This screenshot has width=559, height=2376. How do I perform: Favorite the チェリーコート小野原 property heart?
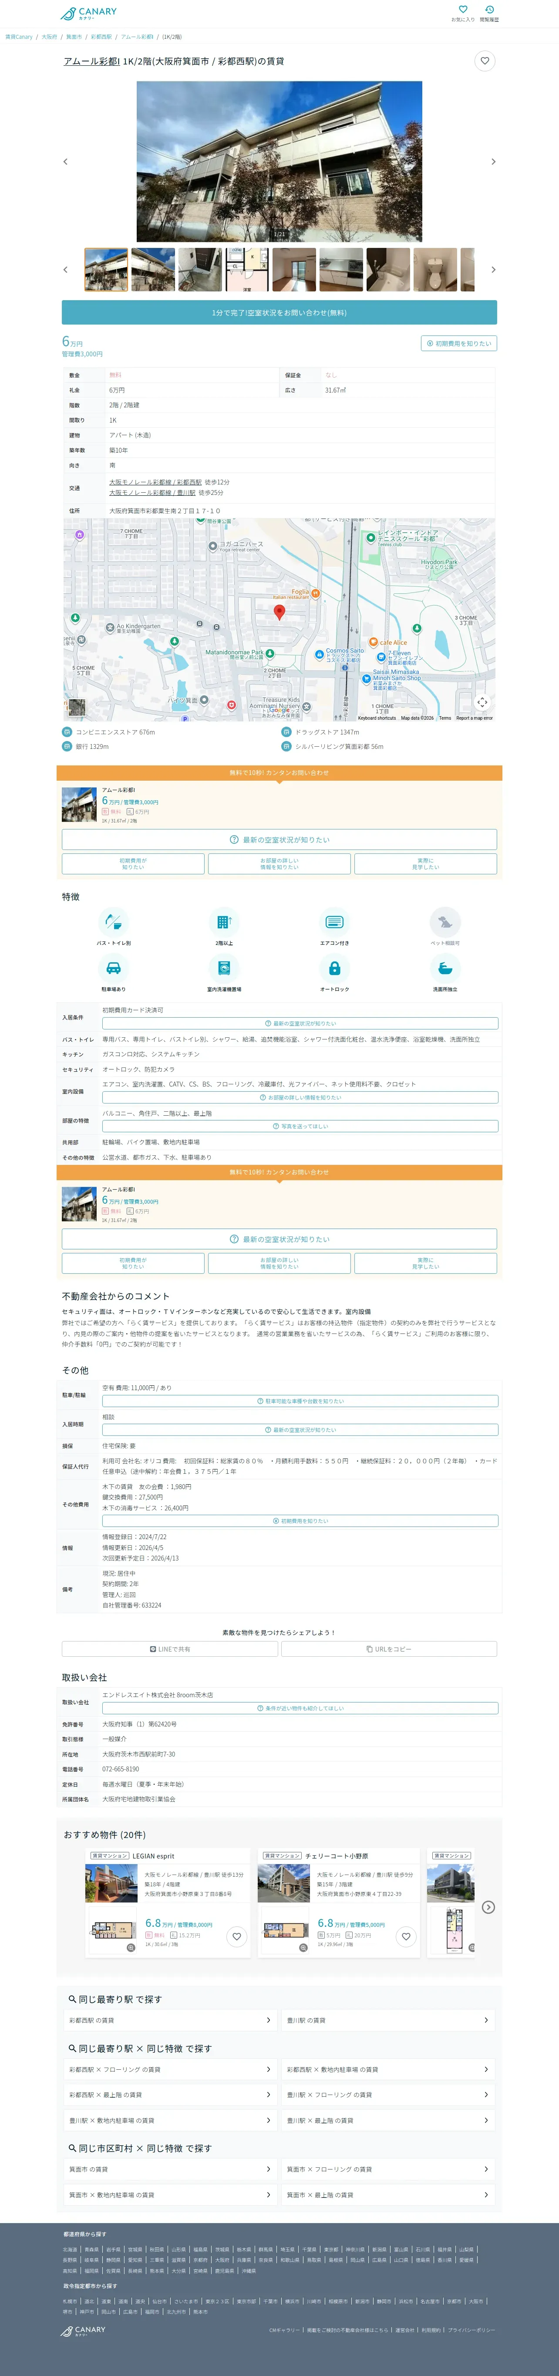[x=406, y=1936]
